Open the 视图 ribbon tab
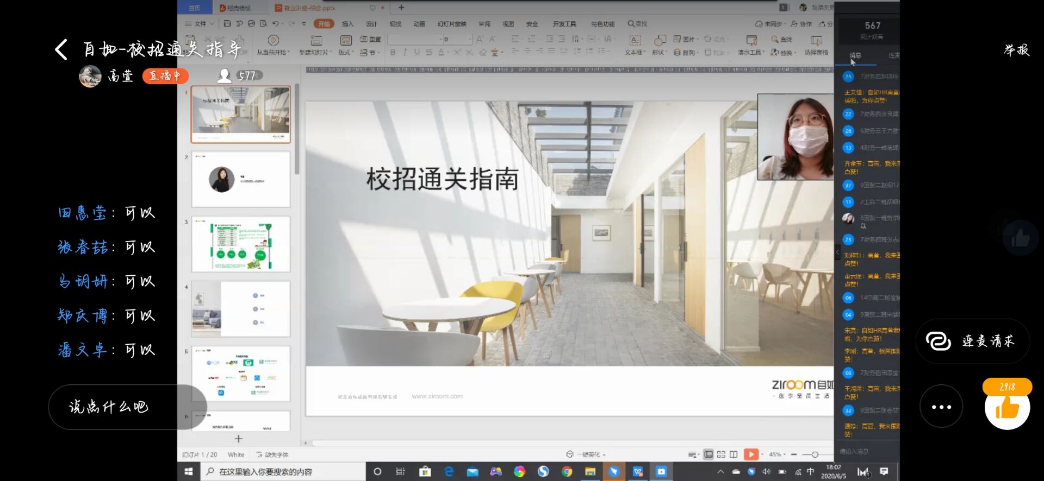 [x=508, y=24]
